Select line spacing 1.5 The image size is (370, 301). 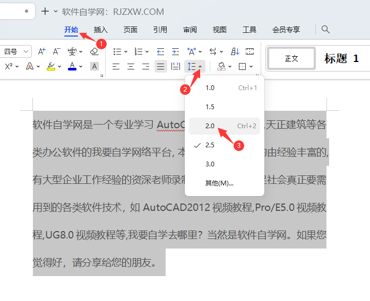[225, 107]
